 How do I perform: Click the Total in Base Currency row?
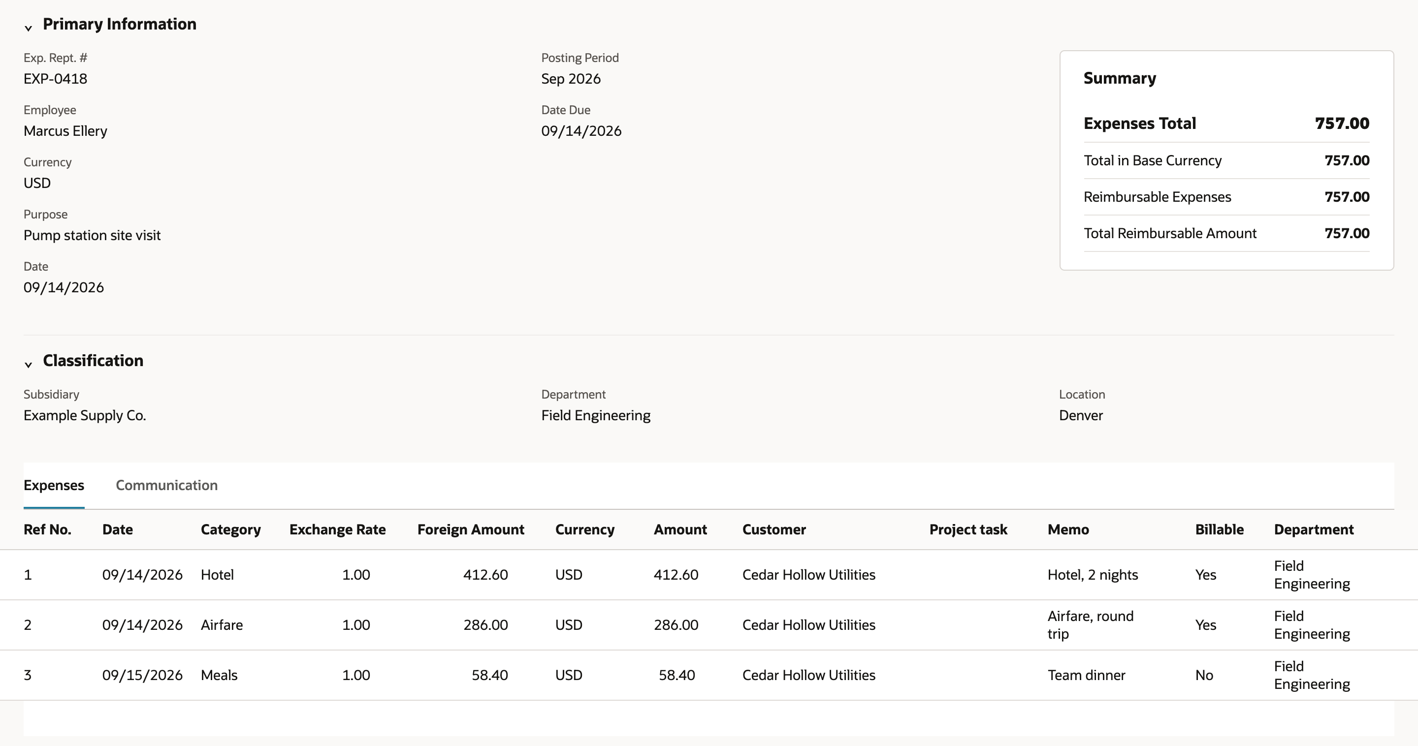[x=1226, y=160]
